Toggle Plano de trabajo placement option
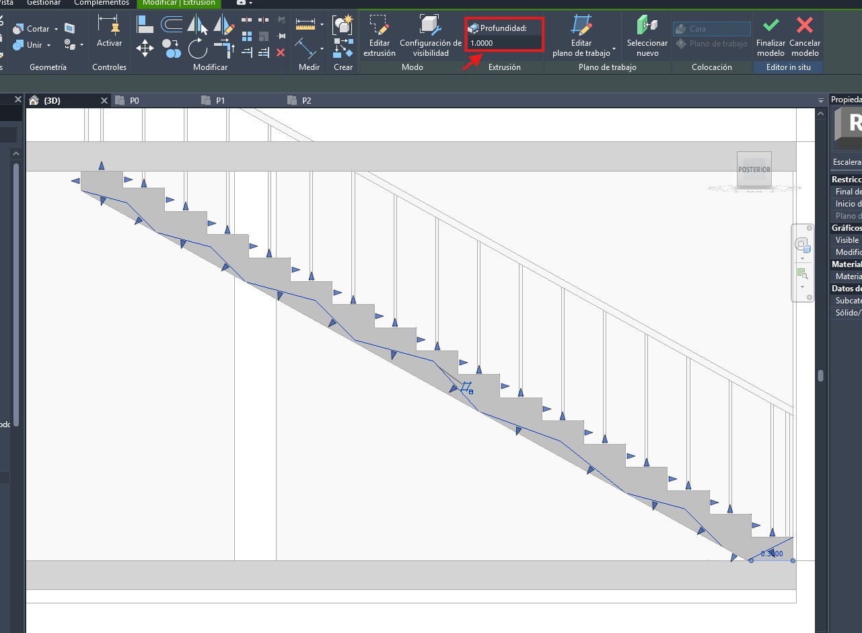The image size is (862, 633). coord(711,44)
